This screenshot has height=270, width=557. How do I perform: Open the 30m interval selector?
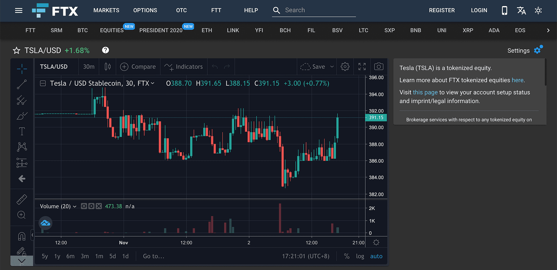(x=89, y=67)
